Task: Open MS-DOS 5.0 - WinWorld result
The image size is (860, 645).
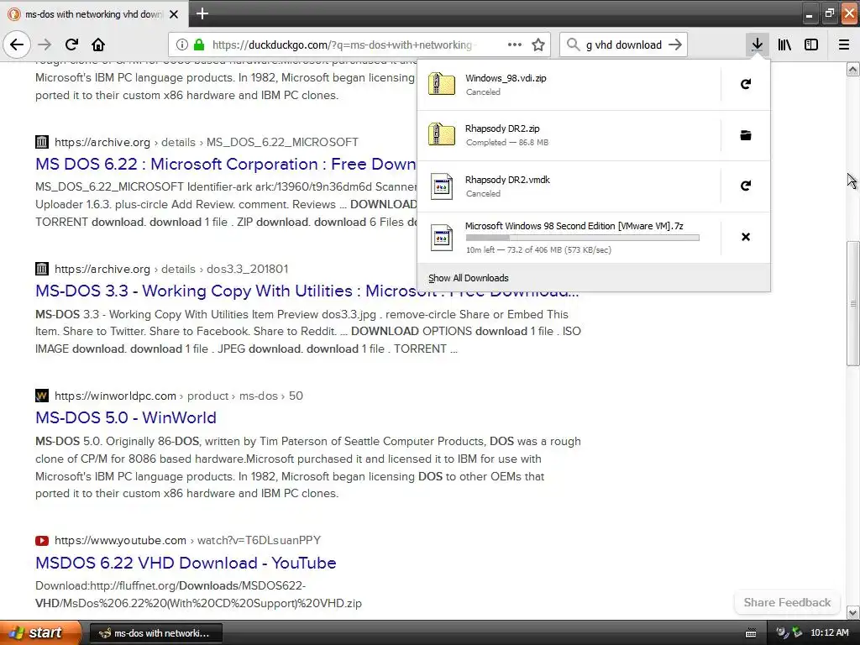Action: (126, 418)
